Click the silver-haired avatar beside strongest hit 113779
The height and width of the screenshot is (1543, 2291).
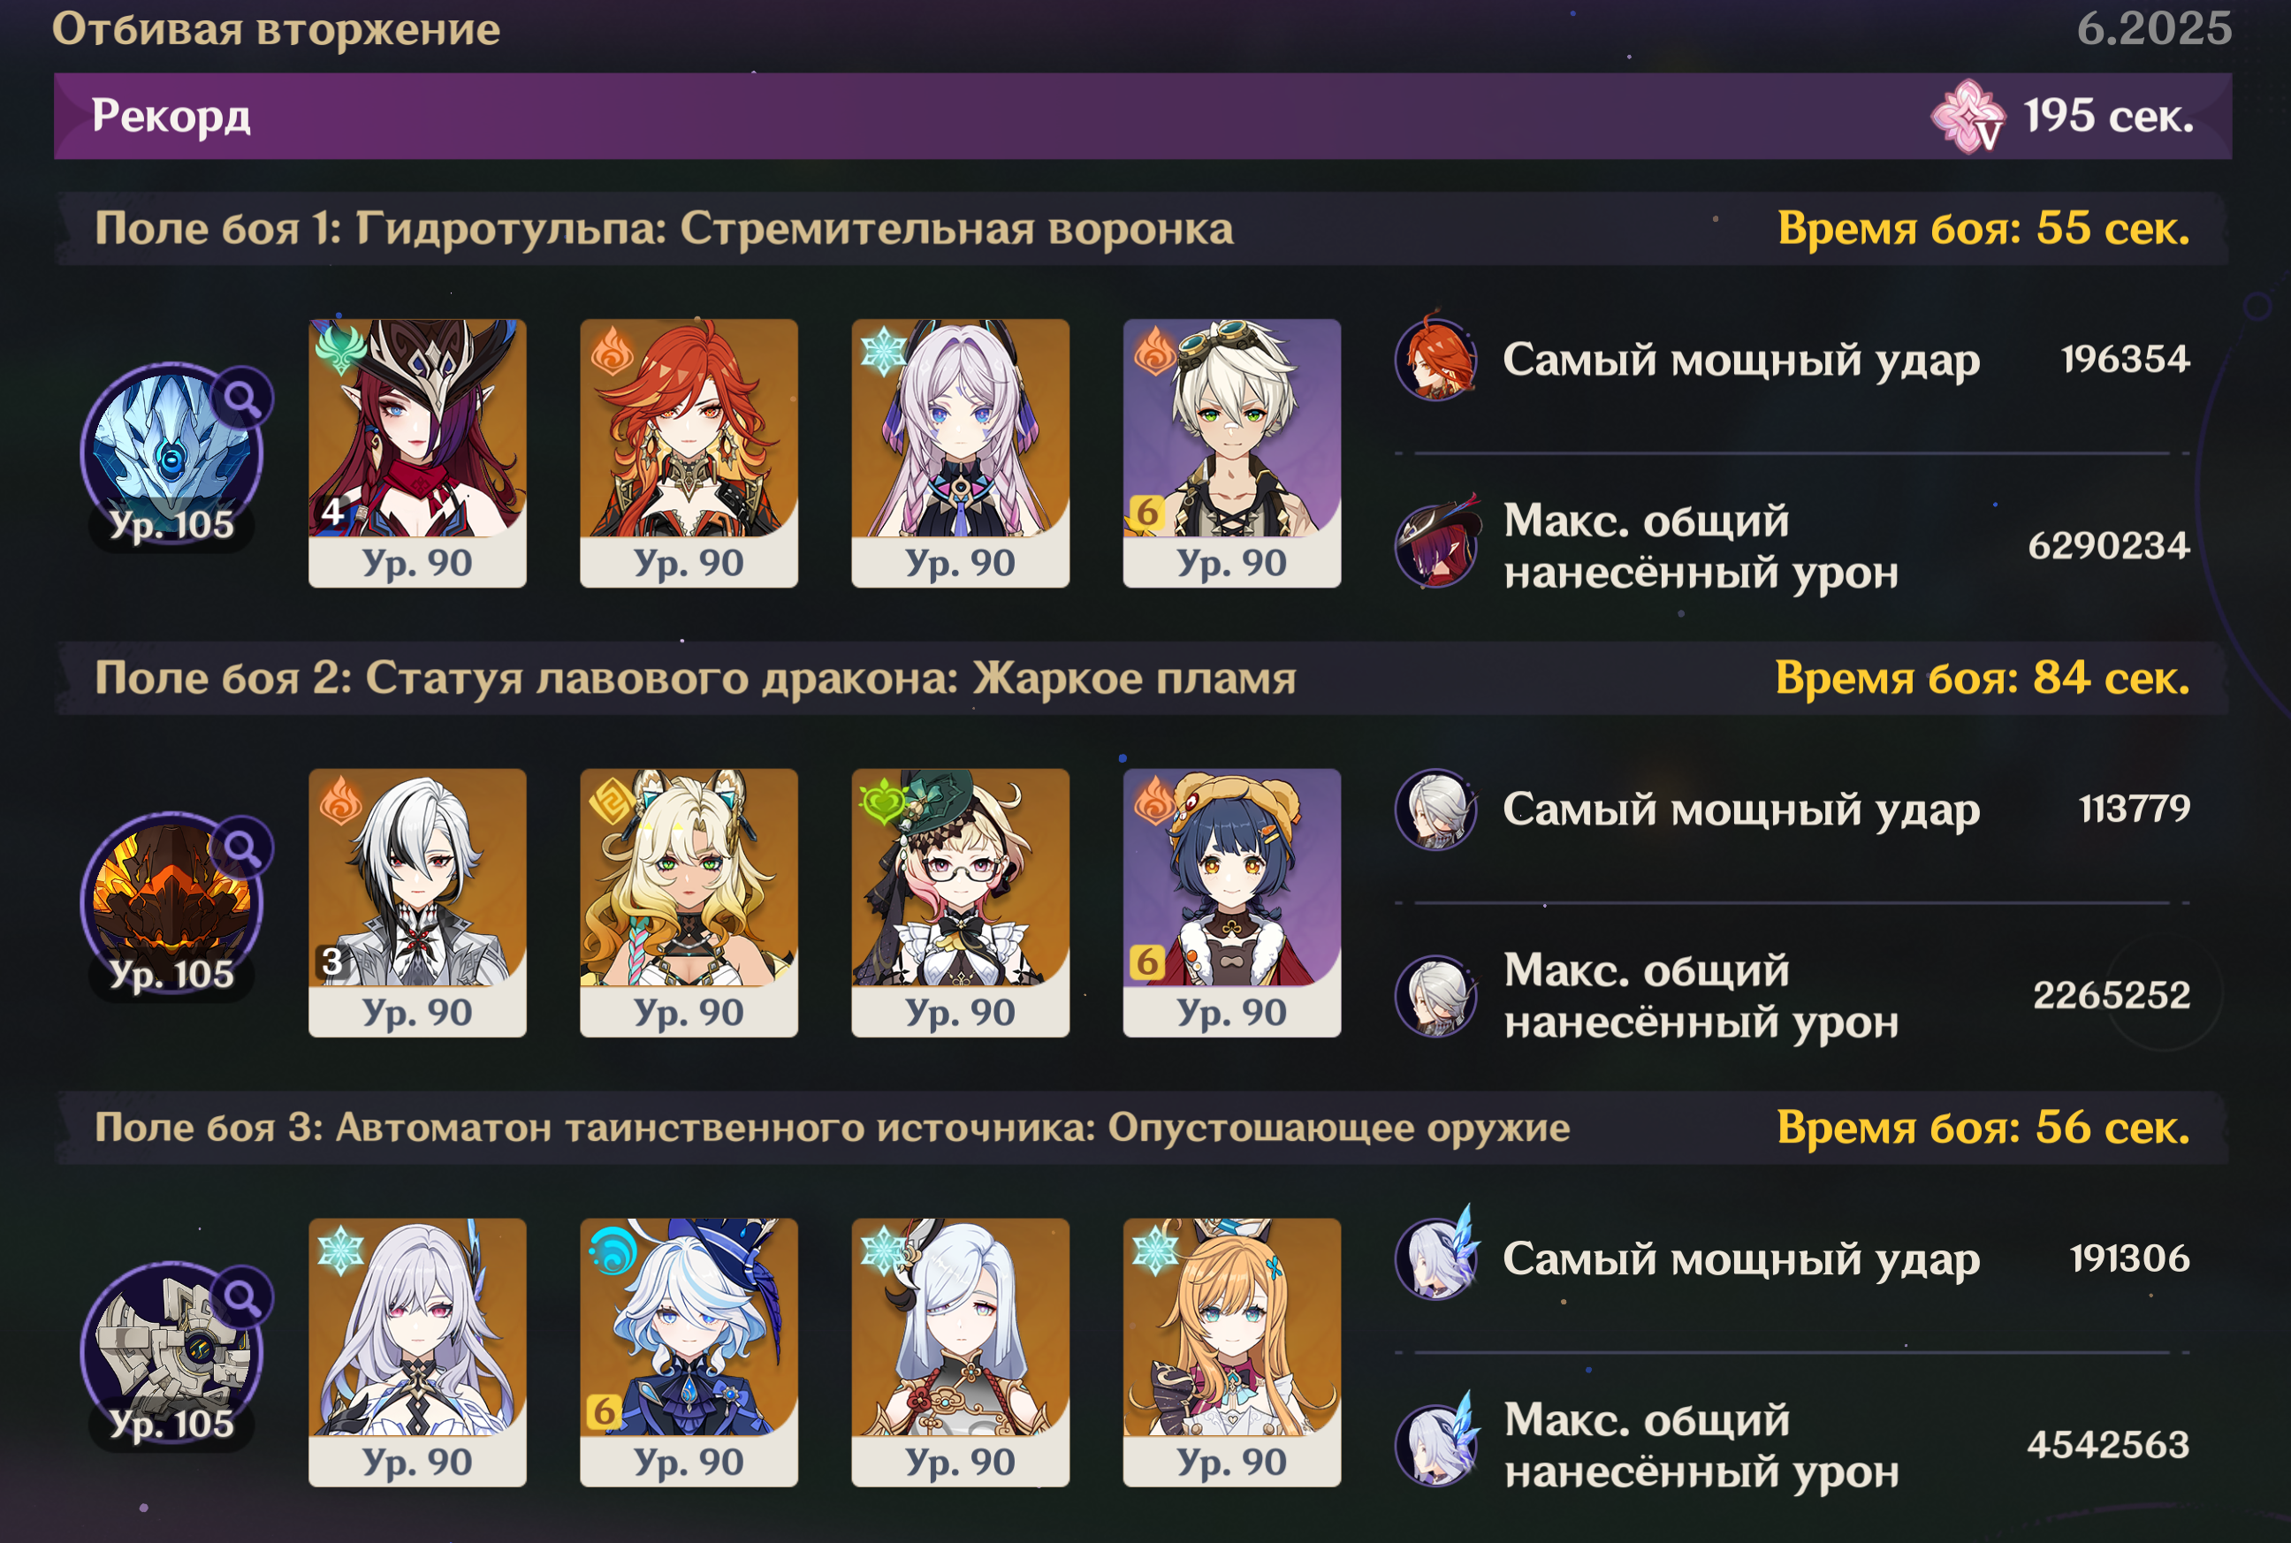click(1435, 809)
